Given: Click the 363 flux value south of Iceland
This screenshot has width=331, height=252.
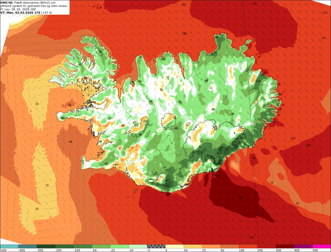Looking at the screenshot, I should coord(240,198).
